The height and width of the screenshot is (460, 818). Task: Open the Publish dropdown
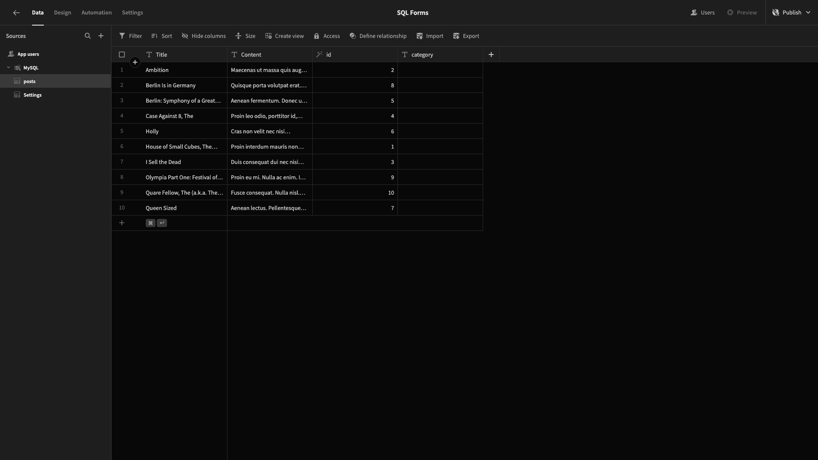[x=792, y=13]
